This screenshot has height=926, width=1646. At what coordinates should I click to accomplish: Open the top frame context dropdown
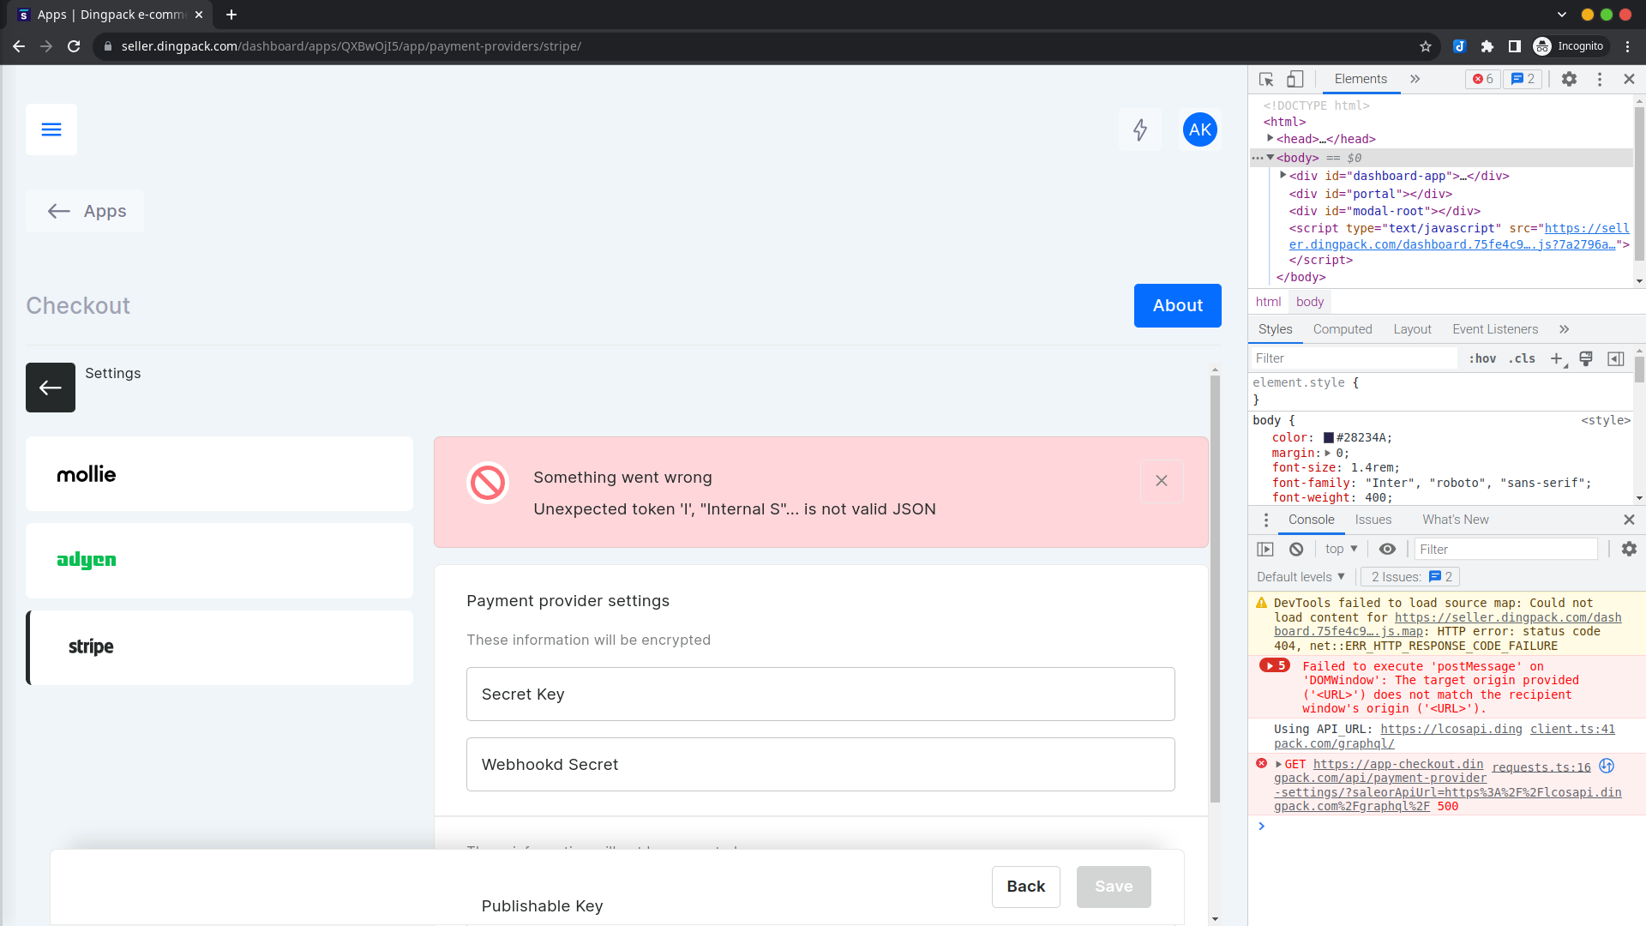click(1340, 549)
